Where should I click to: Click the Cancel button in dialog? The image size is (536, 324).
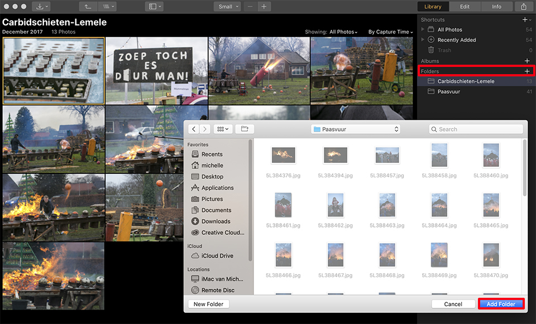pyautogui.click(x=453, y=304)
